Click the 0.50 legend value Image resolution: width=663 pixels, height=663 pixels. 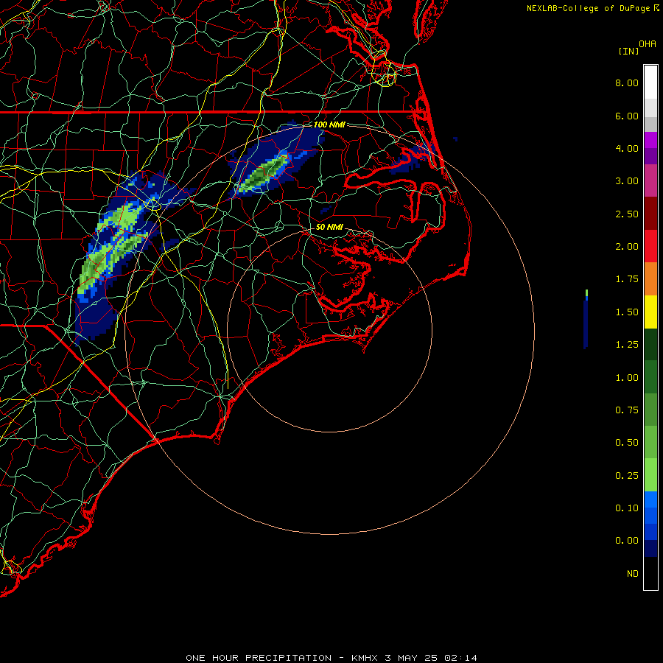pos(627,443)
